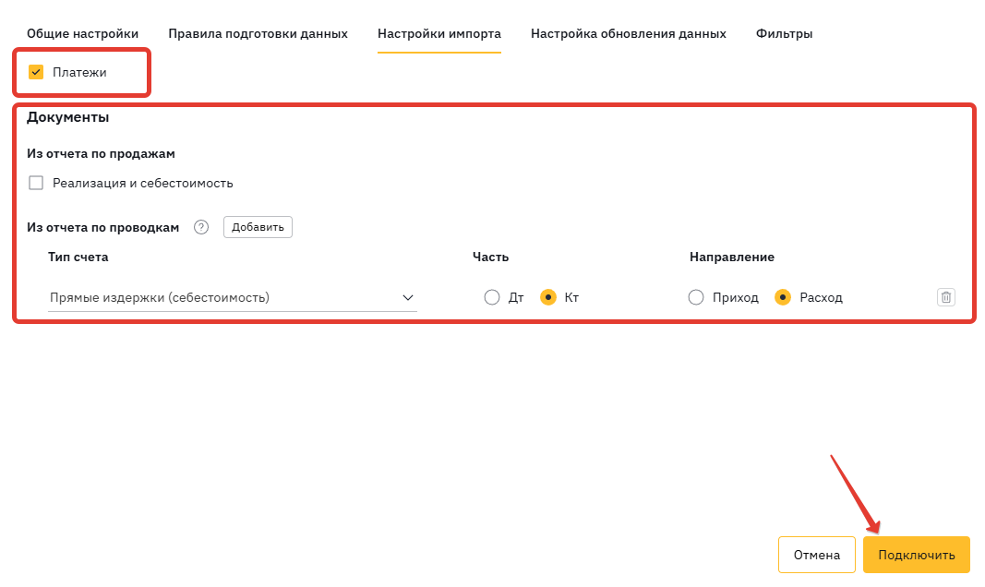The height and width of the screenshot is (587, 985).
Task: Click the help question mark icon
Action: pos(201,227)
